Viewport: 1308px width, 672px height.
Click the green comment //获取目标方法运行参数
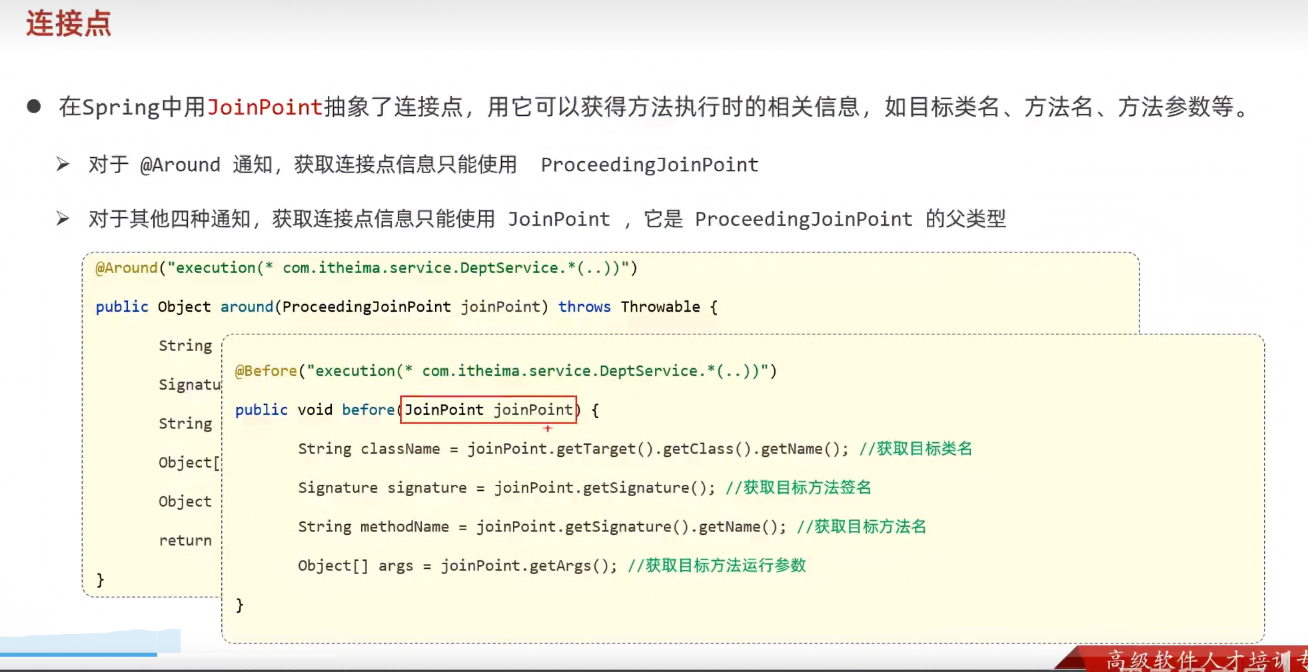(x=718, y=565)
